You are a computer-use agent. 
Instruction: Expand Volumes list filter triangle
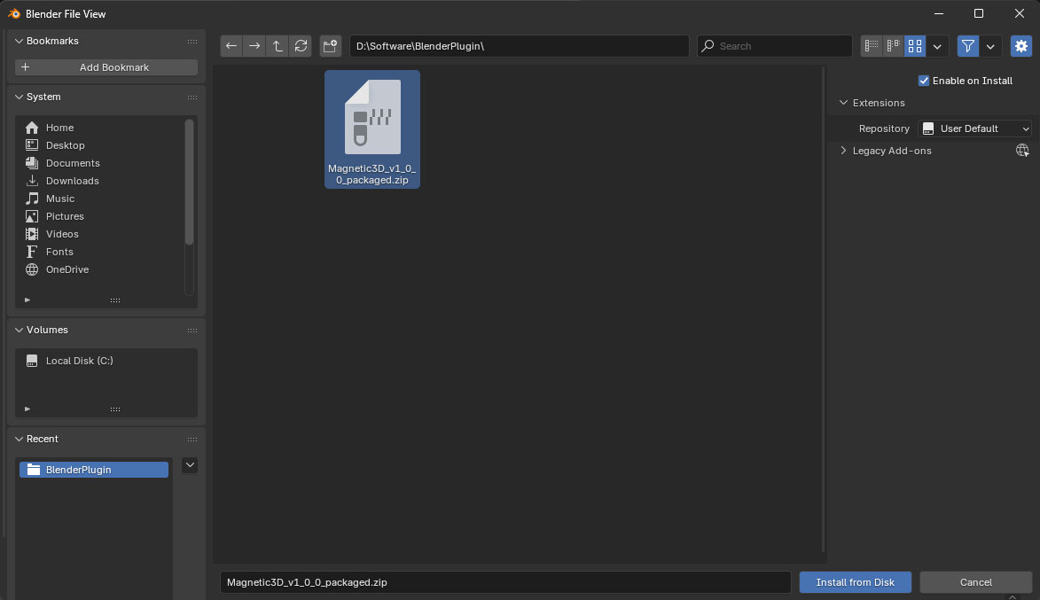[x=27, y=409]
